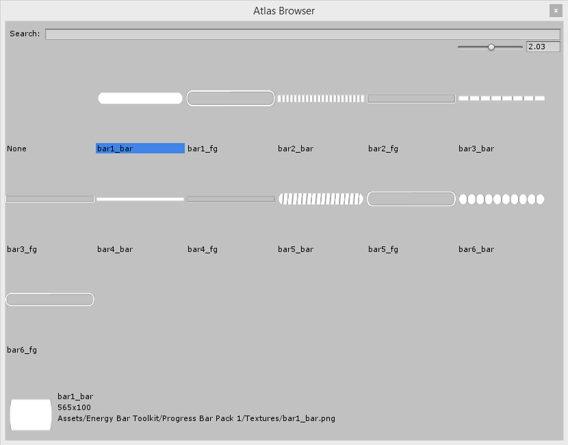This screenshot has width=568, height=445.
Task: Choose the bar4_bar thin line sprite
Action: [140, 199]
